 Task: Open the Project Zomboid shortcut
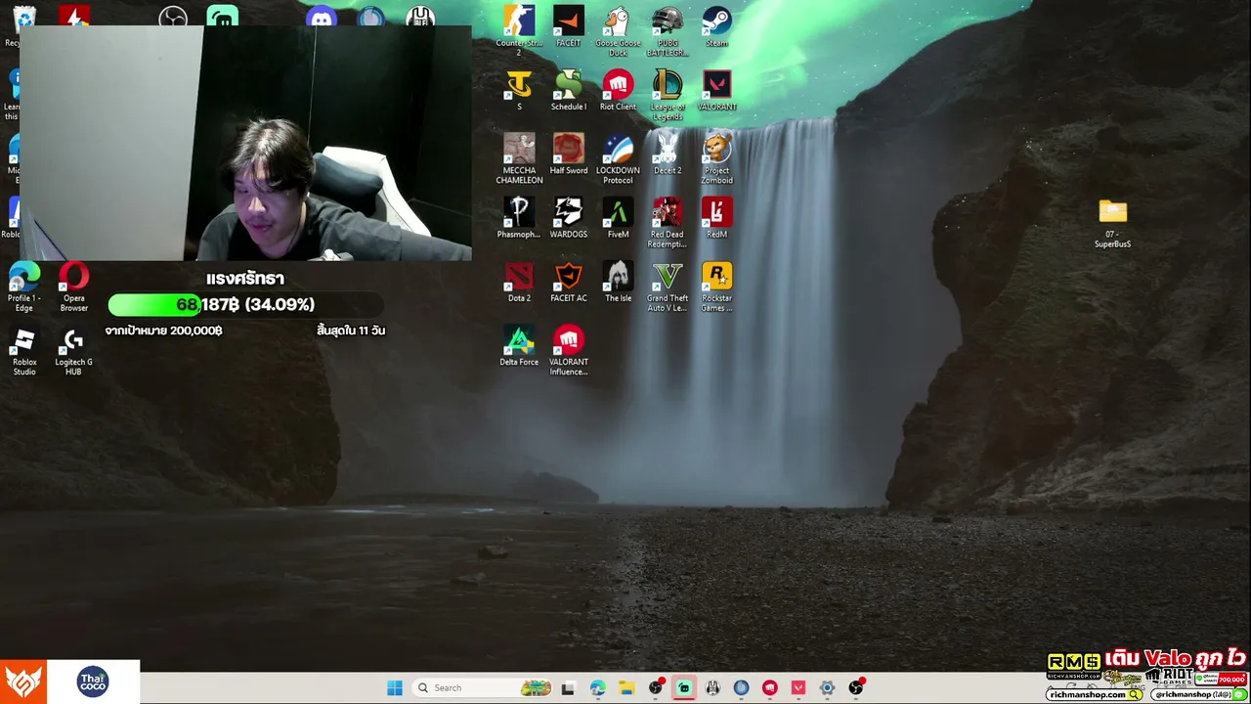coord(716,158)
